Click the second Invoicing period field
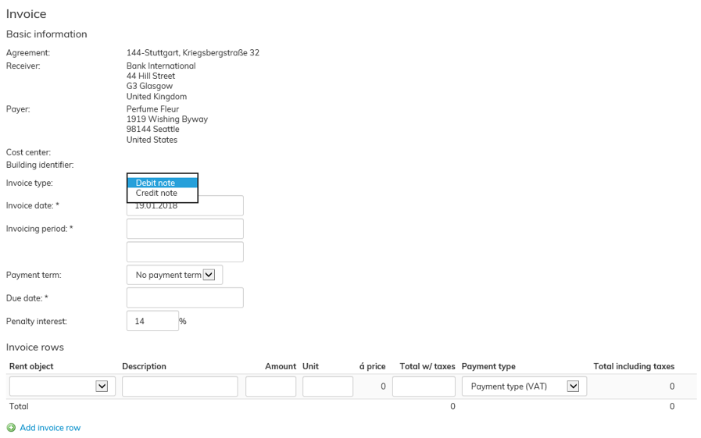Image resolution: width=701 pixels, height=438 pixels. click(x=184, y=252)
